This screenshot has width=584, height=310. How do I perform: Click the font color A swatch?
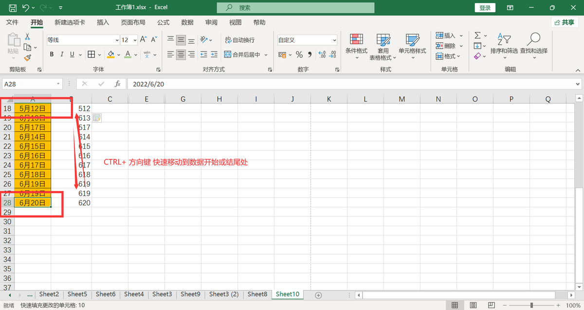pyautogui.click(x=128, y=55)
